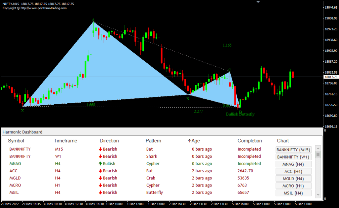Screen dimensions: 339x208
Task: Click the dashboard scrollbar thumb
Action: coord(318,155)
